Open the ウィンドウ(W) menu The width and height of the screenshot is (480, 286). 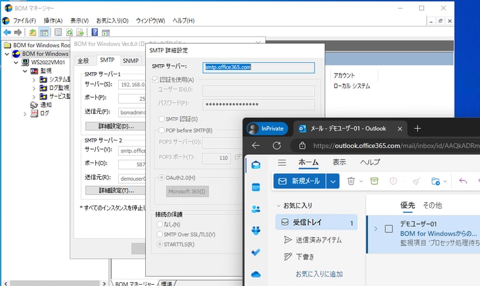[x=150, y=21]
